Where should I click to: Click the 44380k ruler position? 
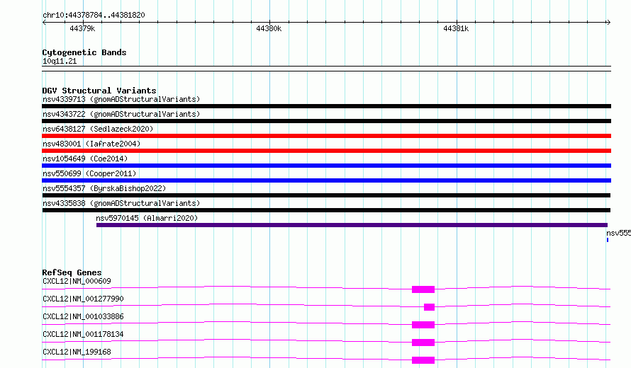[269, 28]
